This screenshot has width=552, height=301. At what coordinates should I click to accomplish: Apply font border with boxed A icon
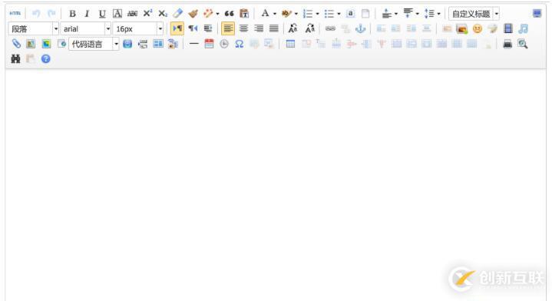coord(117,13)
